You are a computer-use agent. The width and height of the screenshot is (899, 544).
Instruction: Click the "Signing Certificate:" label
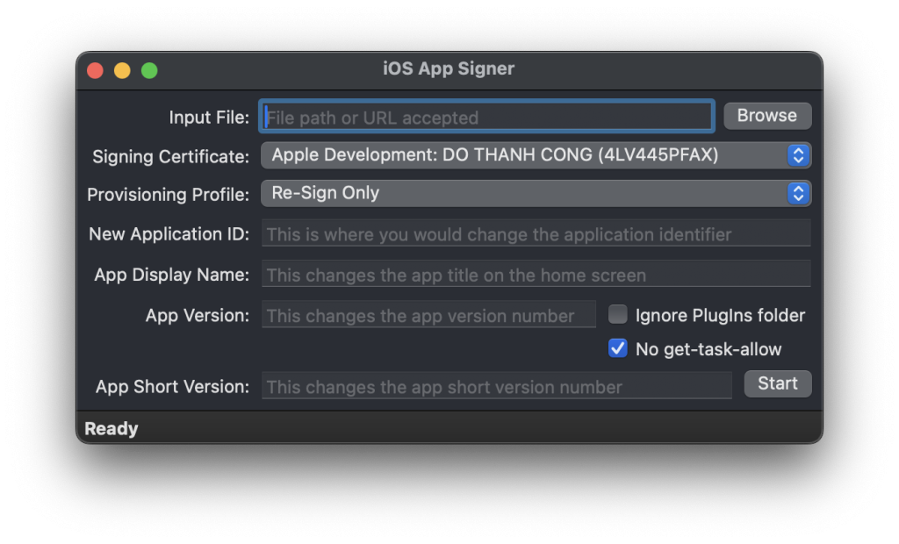pyautogui.click(x=171, y=157)
